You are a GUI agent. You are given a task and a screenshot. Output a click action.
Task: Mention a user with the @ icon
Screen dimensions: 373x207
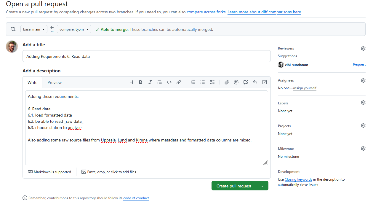click(x=236, y=82)
